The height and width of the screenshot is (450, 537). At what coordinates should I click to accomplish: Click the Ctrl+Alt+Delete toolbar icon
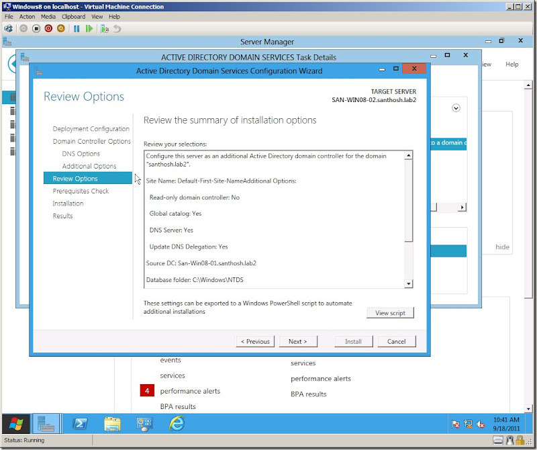8,29
